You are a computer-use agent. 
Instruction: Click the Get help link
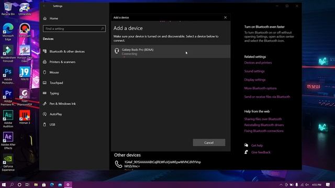tap(257, 145)
